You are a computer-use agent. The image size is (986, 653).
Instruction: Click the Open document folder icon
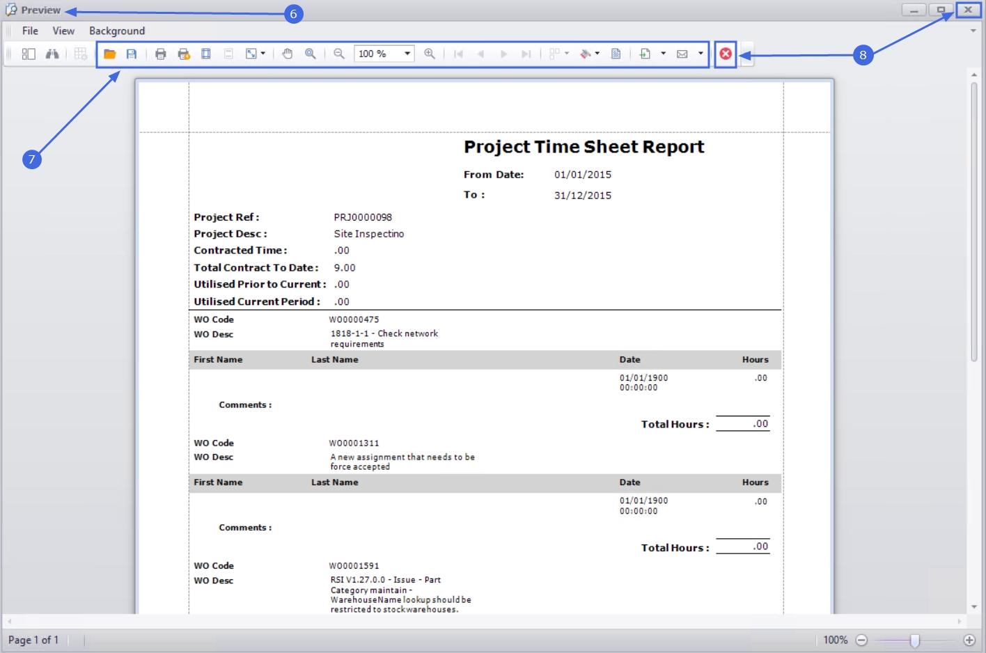109,54
